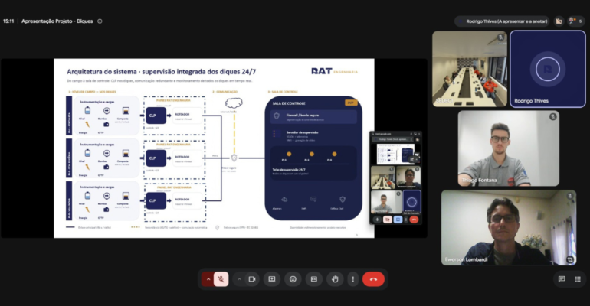Screen dimensions: 590x306
Task: Click the Defesa Civil shield icon on slide
Action: [x=343, y=200]
